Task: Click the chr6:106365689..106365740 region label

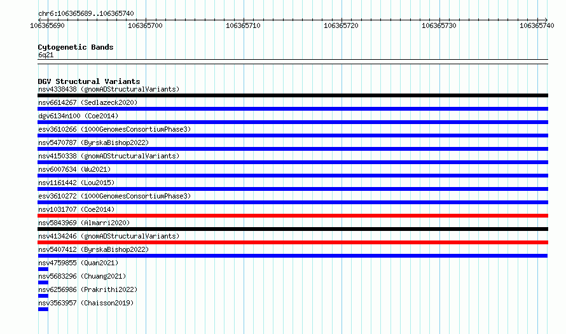Action: (86, 13)
